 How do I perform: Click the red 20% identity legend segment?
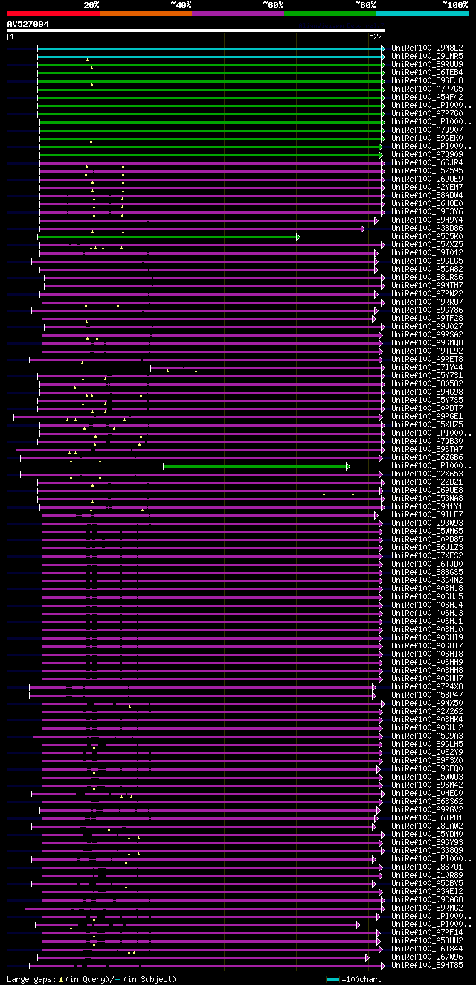[x=54, y=13]
